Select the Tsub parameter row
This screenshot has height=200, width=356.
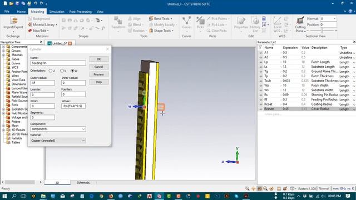pos(306,81)
